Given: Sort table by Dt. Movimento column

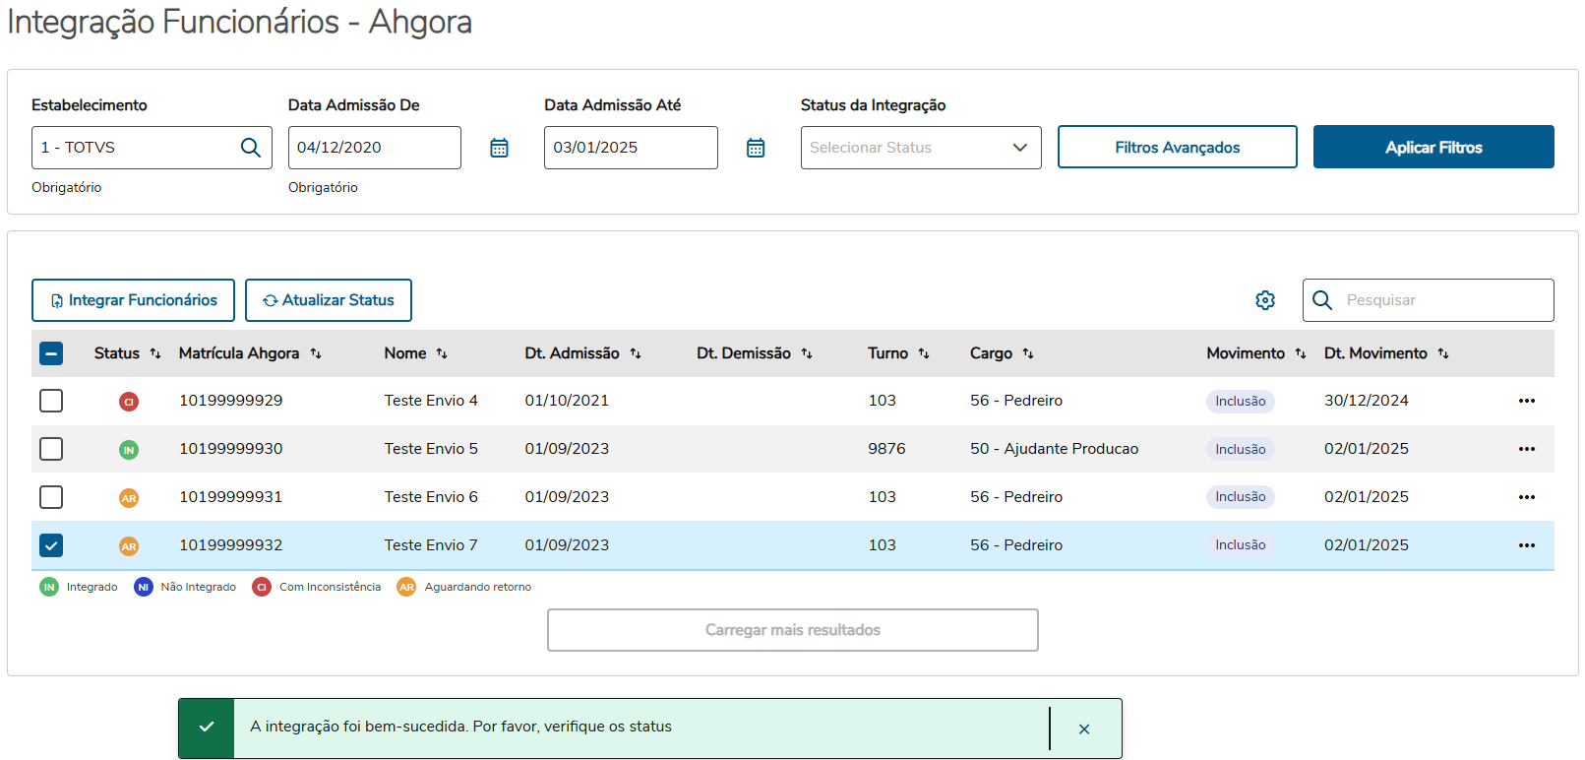Looking at the screenshot, I should click(x=1443, y=353).
